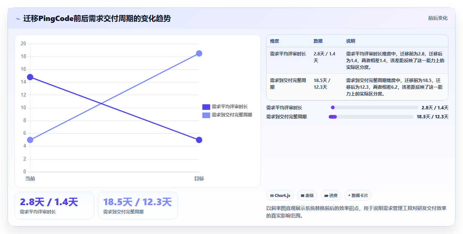This screenshot has width=463, height=234.
Task: Click progress value 2.8天 / 1.4天
Action: [435, 108]
